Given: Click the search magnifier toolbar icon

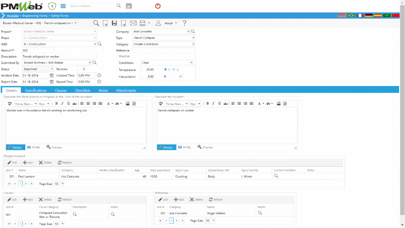Looking at the screenshot, I should [96, 23].
